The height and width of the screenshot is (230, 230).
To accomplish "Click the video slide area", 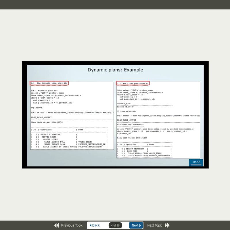I will click(x=115, y=115).
